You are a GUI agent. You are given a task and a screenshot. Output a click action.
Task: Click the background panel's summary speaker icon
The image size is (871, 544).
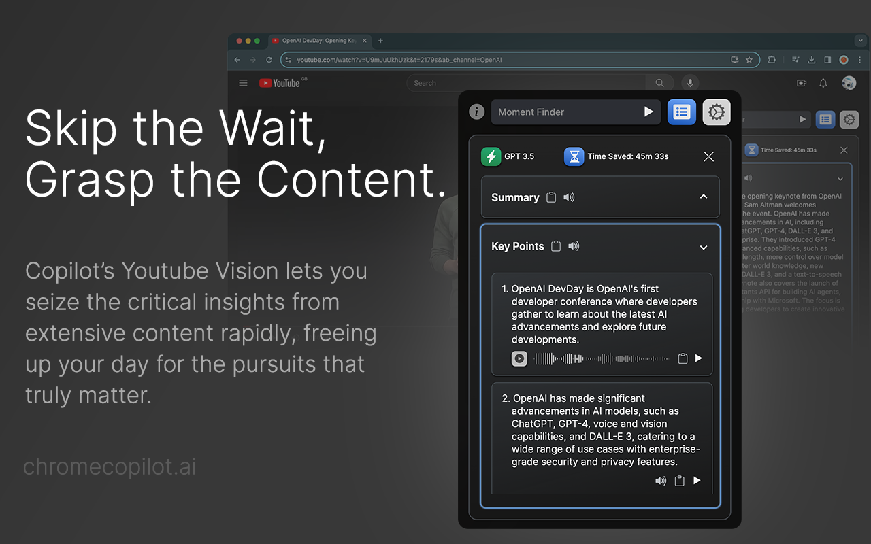pyautogui.click(x=748, y=178)
